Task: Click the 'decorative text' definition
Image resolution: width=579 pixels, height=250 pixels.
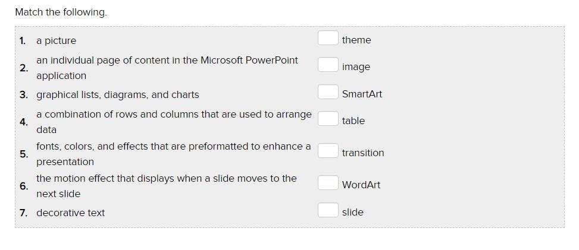Action: tap(70, 213)
